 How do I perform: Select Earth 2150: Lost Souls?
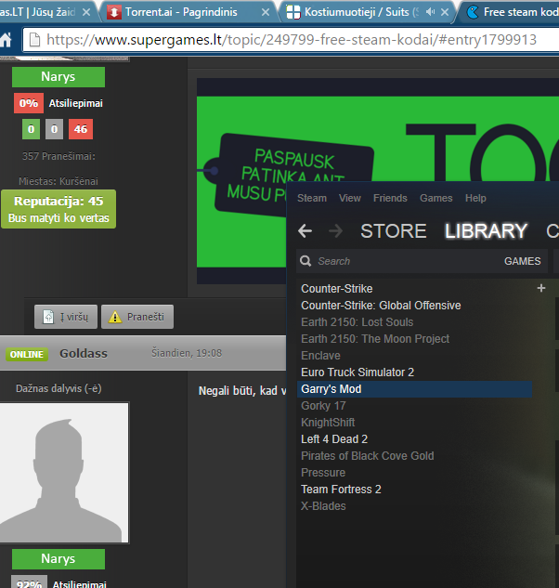pyautogui.click(x=357, y=322)
